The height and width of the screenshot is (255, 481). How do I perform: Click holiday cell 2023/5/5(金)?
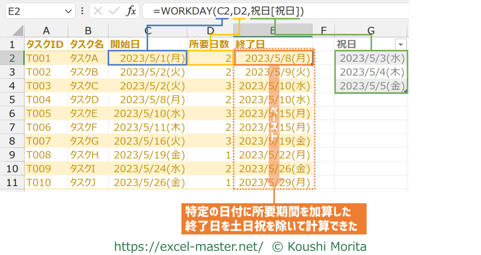pos(371,86)
